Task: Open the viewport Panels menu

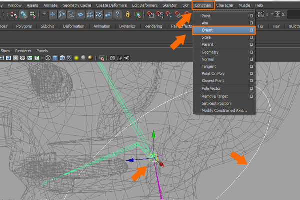Action: click(x=42, y=51)
